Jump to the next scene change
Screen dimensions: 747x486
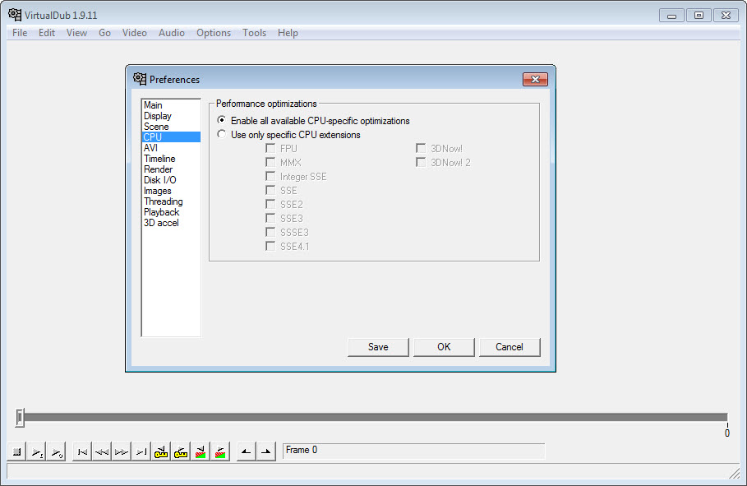tap(220, 451)
